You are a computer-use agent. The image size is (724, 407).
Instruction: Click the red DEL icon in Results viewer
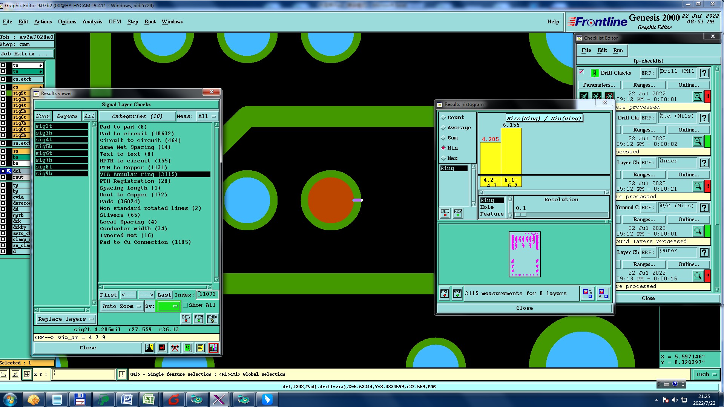[186, 319]
